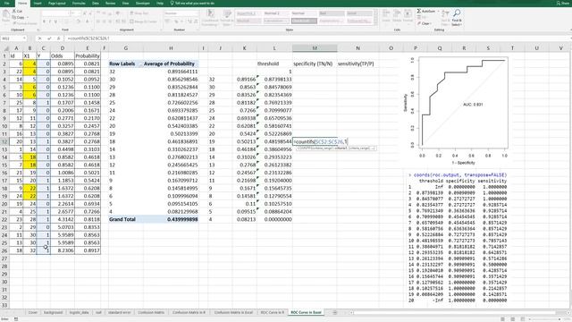Select the Good cell style
The width and height of the screenshot is (572, 322).
click(359, 13)
